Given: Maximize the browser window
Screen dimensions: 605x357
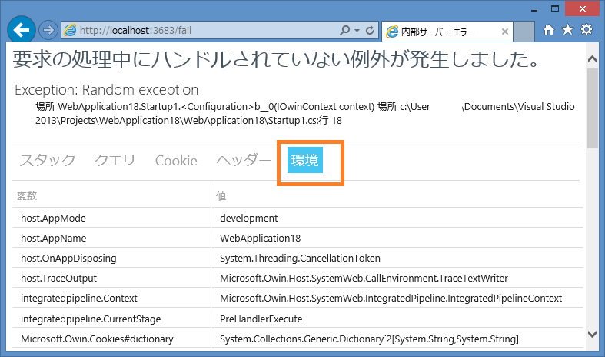Looking at the screenshot, I should [555, 9].
